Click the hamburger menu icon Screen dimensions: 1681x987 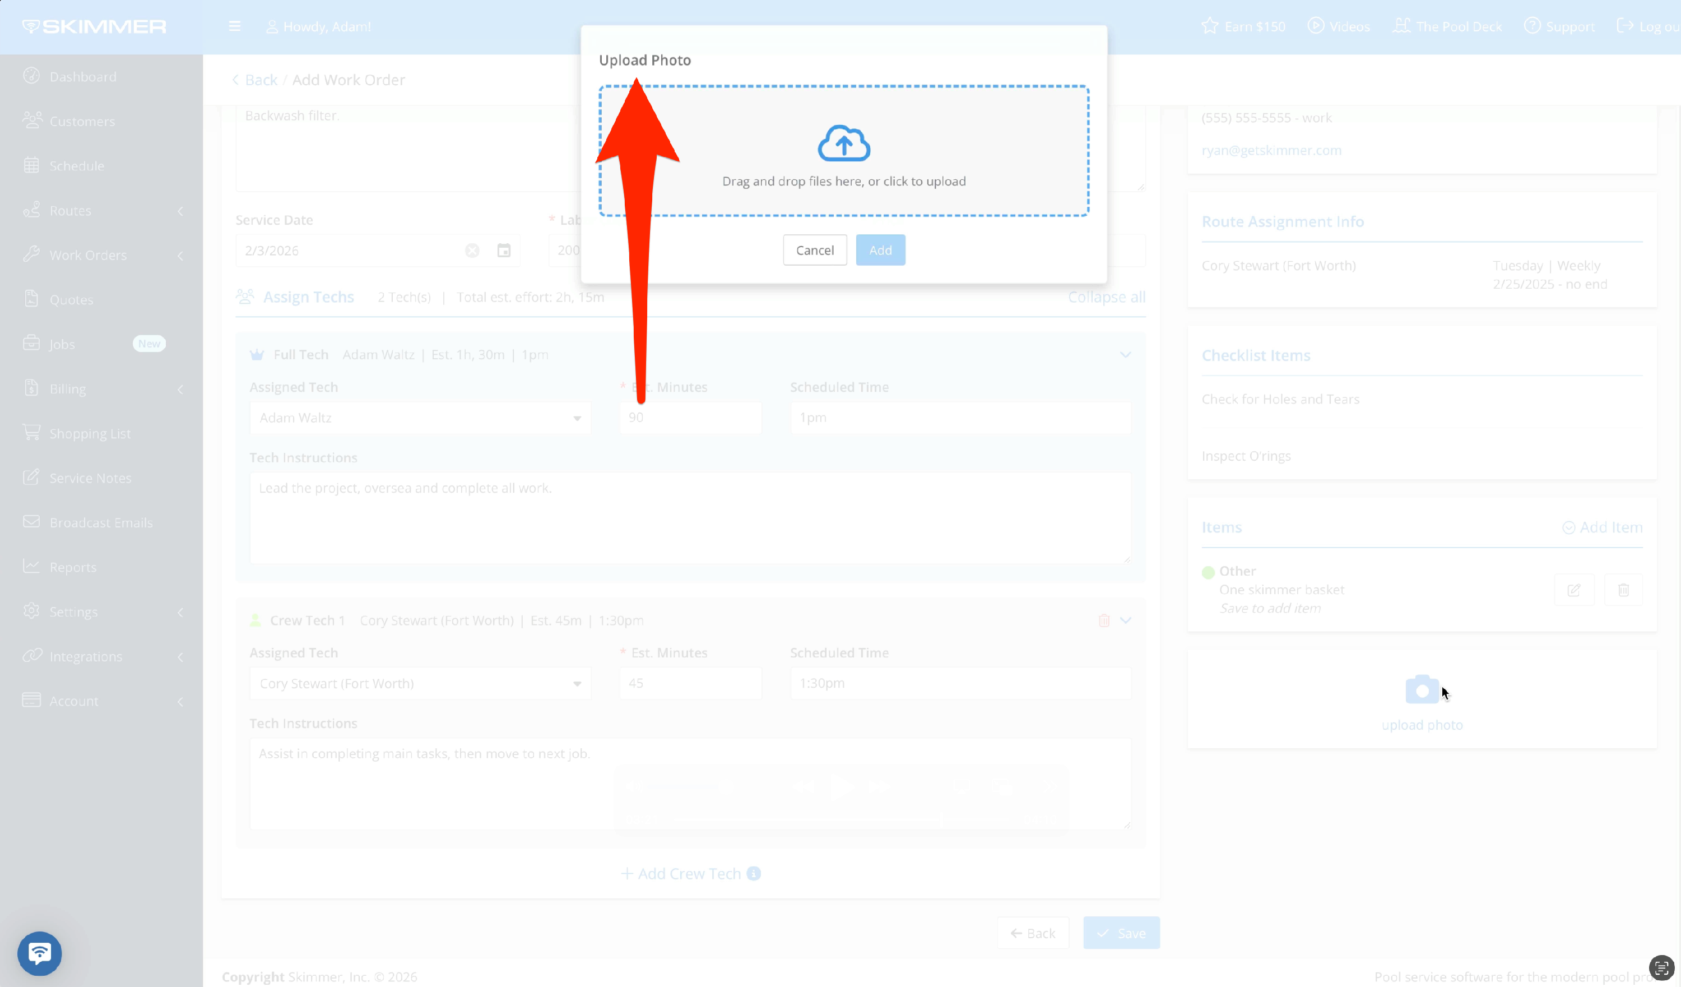pyautogui.click(x=234, y=26)
